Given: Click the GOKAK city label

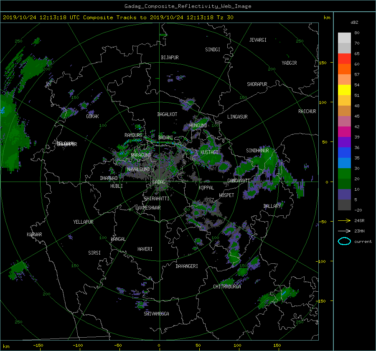Looking at the screenshot, I should pos(93,116).
